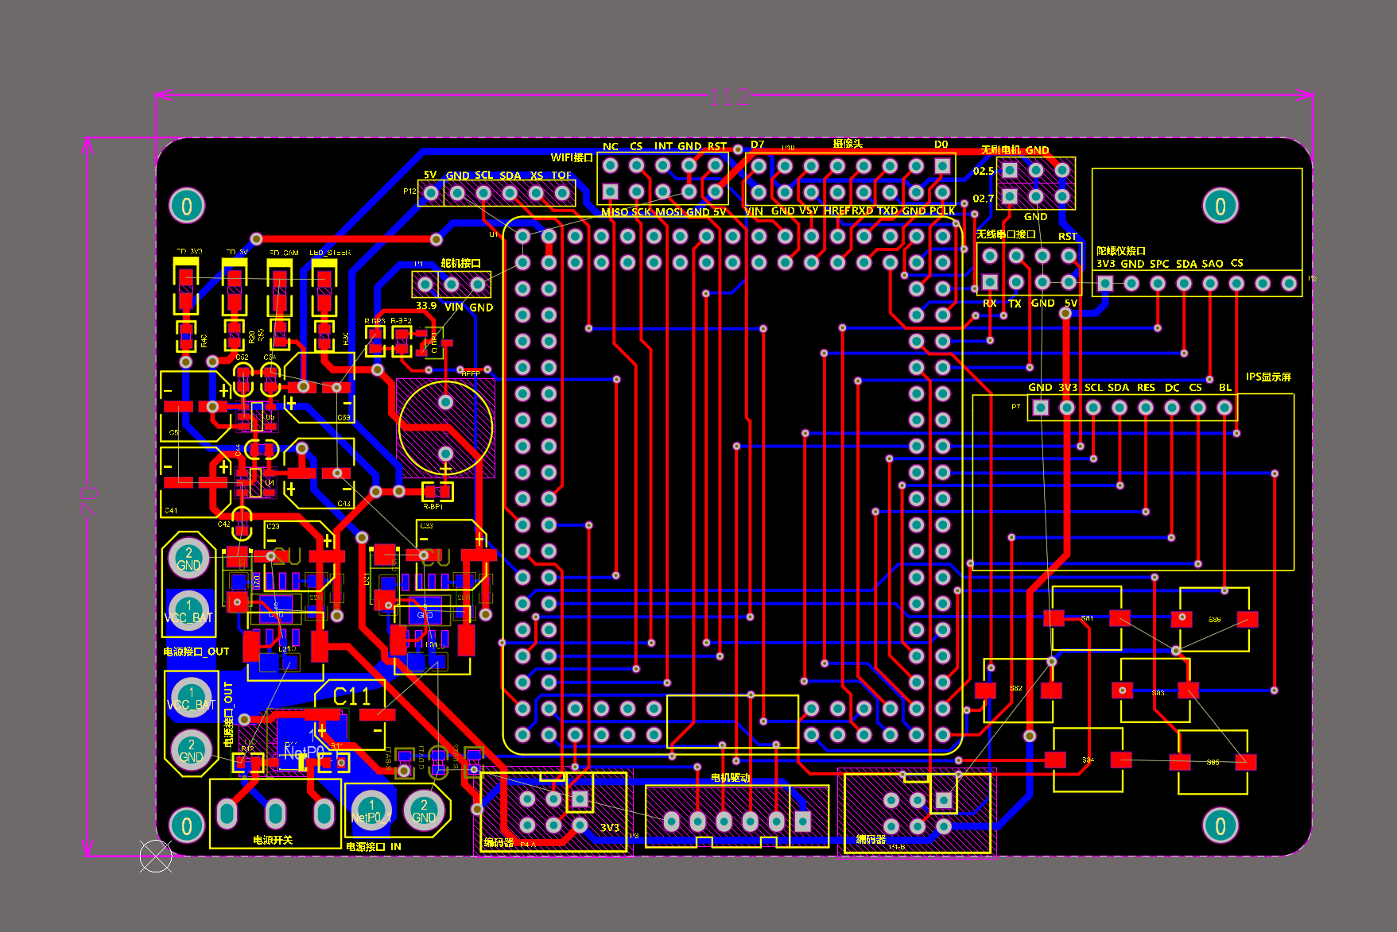This screenshot has height=932, width=1397.
Task: Select the top pad of the round buzzer
Action: point(445,402)
